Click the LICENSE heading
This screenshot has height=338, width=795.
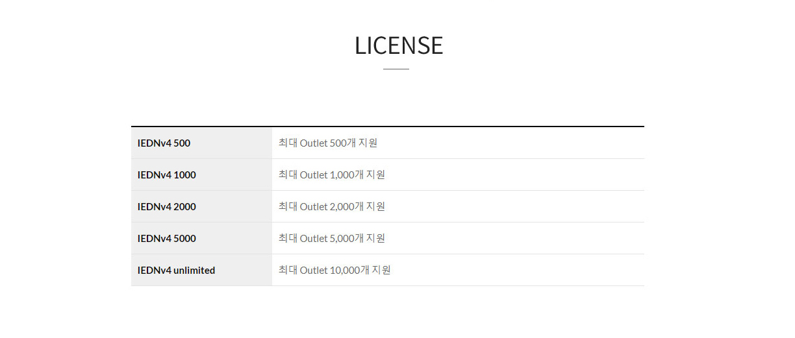click(x=398, y=45)
